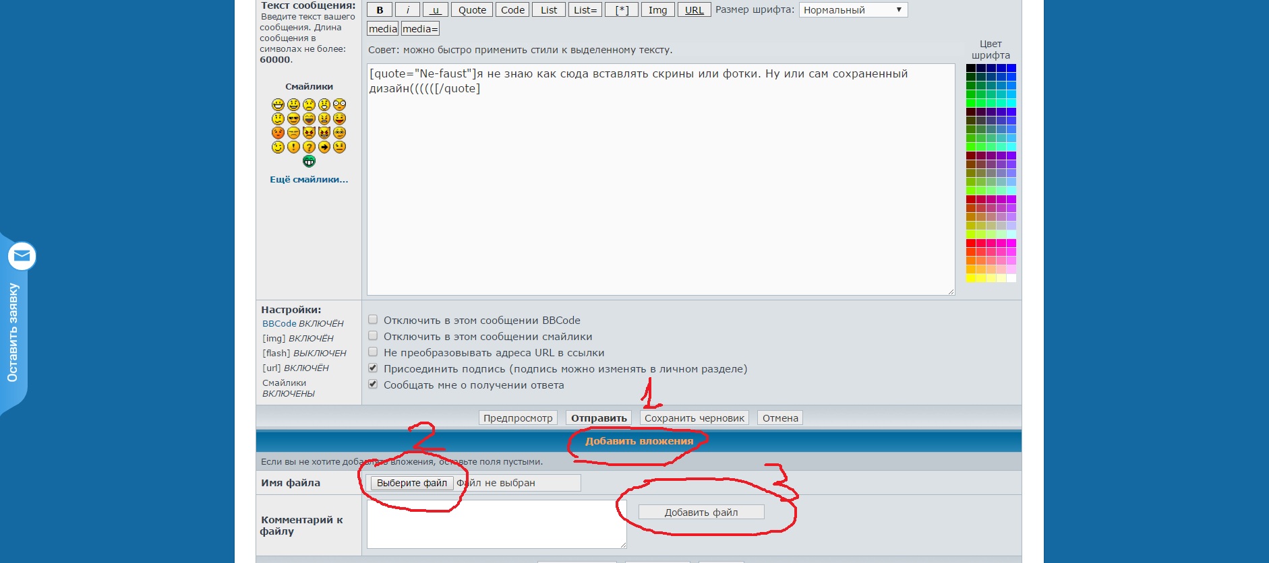Insert the frowning horned devil smiley
The width and height of the screenshot is (1269, 563).
(309, 133)
